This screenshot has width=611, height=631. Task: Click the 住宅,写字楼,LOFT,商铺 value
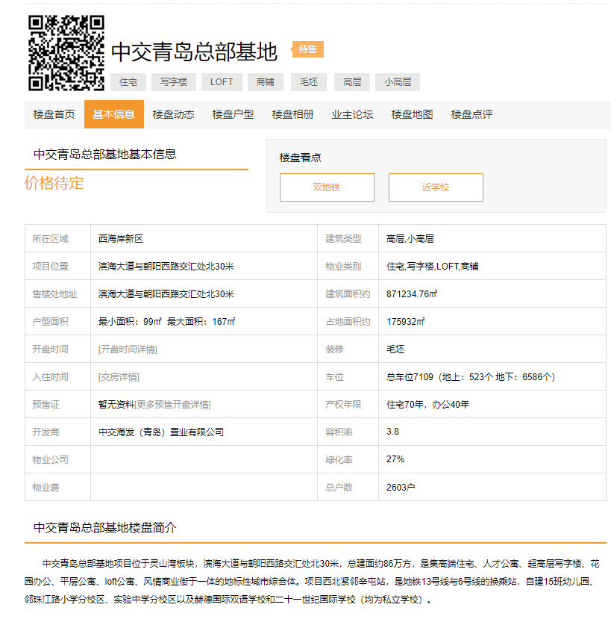point(433,267)
